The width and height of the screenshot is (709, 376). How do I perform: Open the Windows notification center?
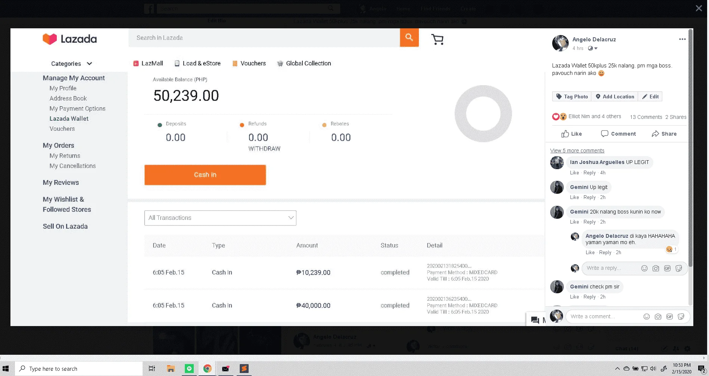[702, 369]
